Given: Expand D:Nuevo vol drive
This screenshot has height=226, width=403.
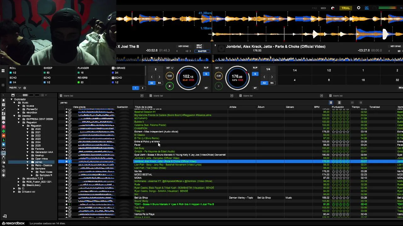Looking at the screenshot, I should coord(14,192).
